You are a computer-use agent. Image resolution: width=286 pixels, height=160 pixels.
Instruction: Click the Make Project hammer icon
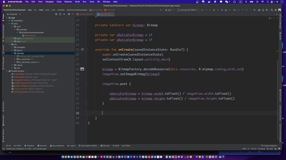click(x=161, y=10)
